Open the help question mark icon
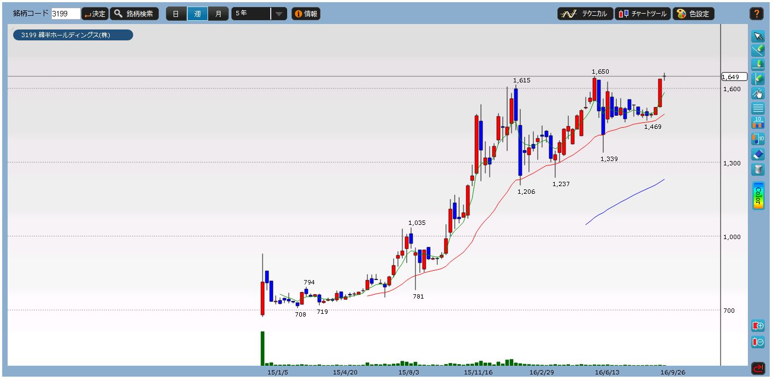Viewport: 773px width, 381px height. coord(758,14)
